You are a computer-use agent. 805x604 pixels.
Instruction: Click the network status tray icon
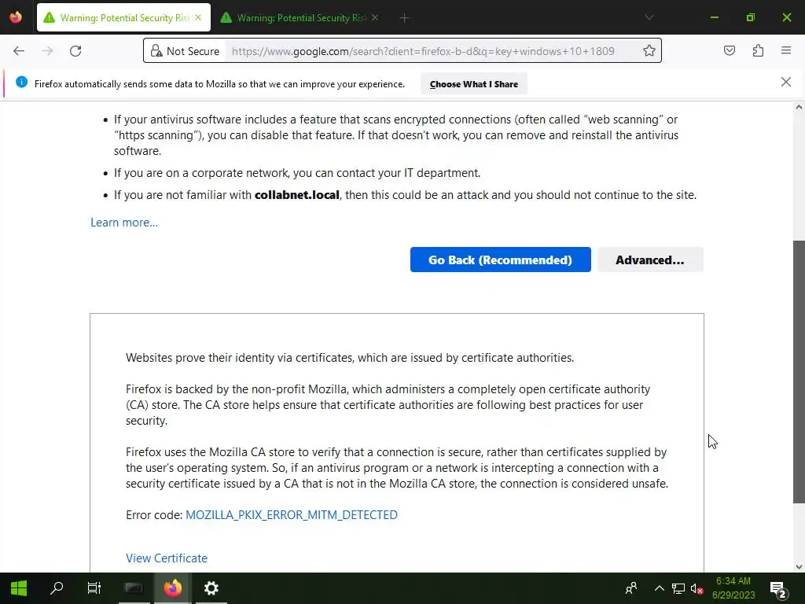click(x=678, y=588)
